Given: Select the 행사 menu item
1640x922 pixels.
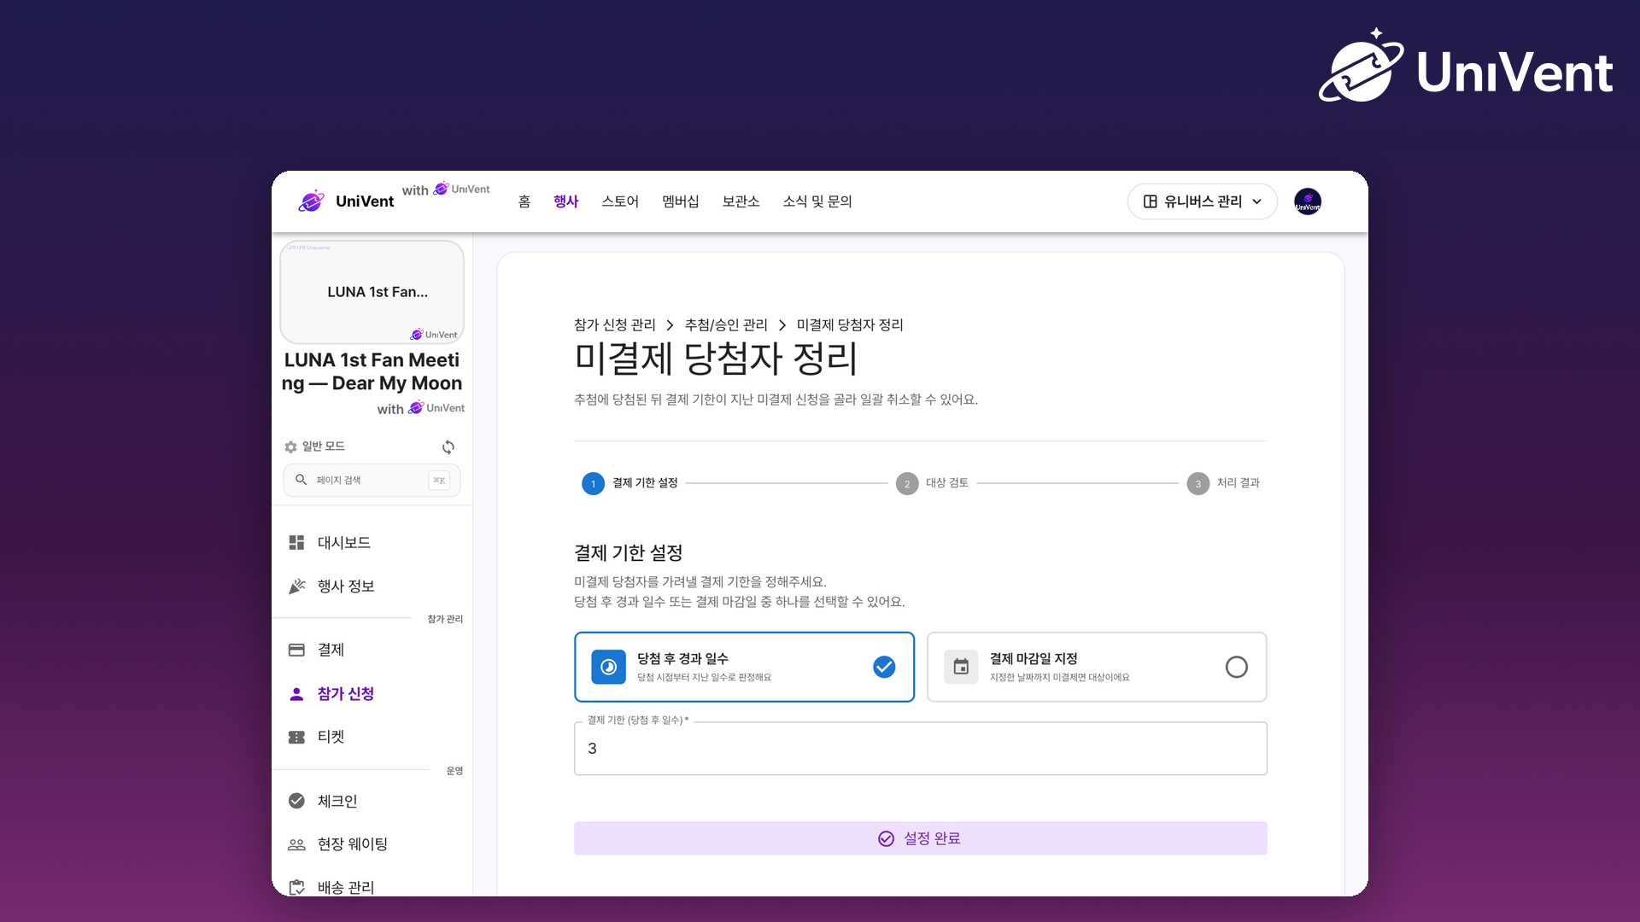Looking at the screenshot, I should (x=565, y=201).
